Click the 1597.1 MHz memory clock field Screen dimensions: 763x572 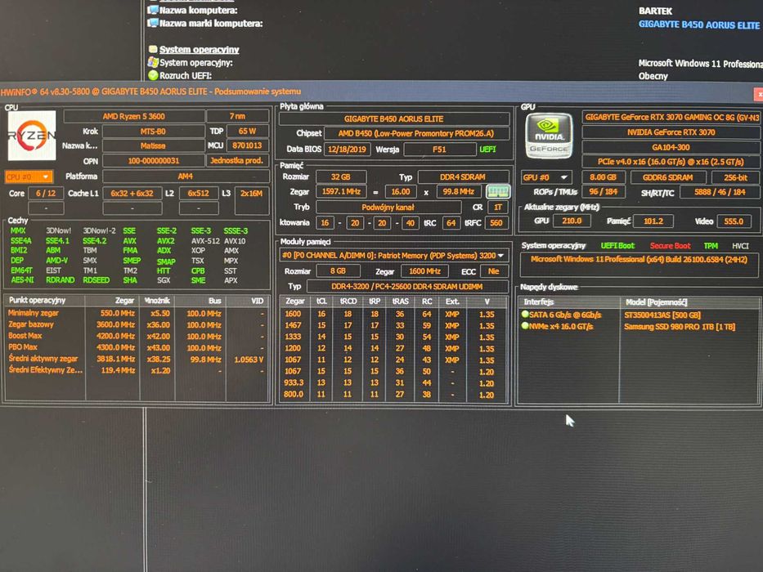click(x=341, y=192)
